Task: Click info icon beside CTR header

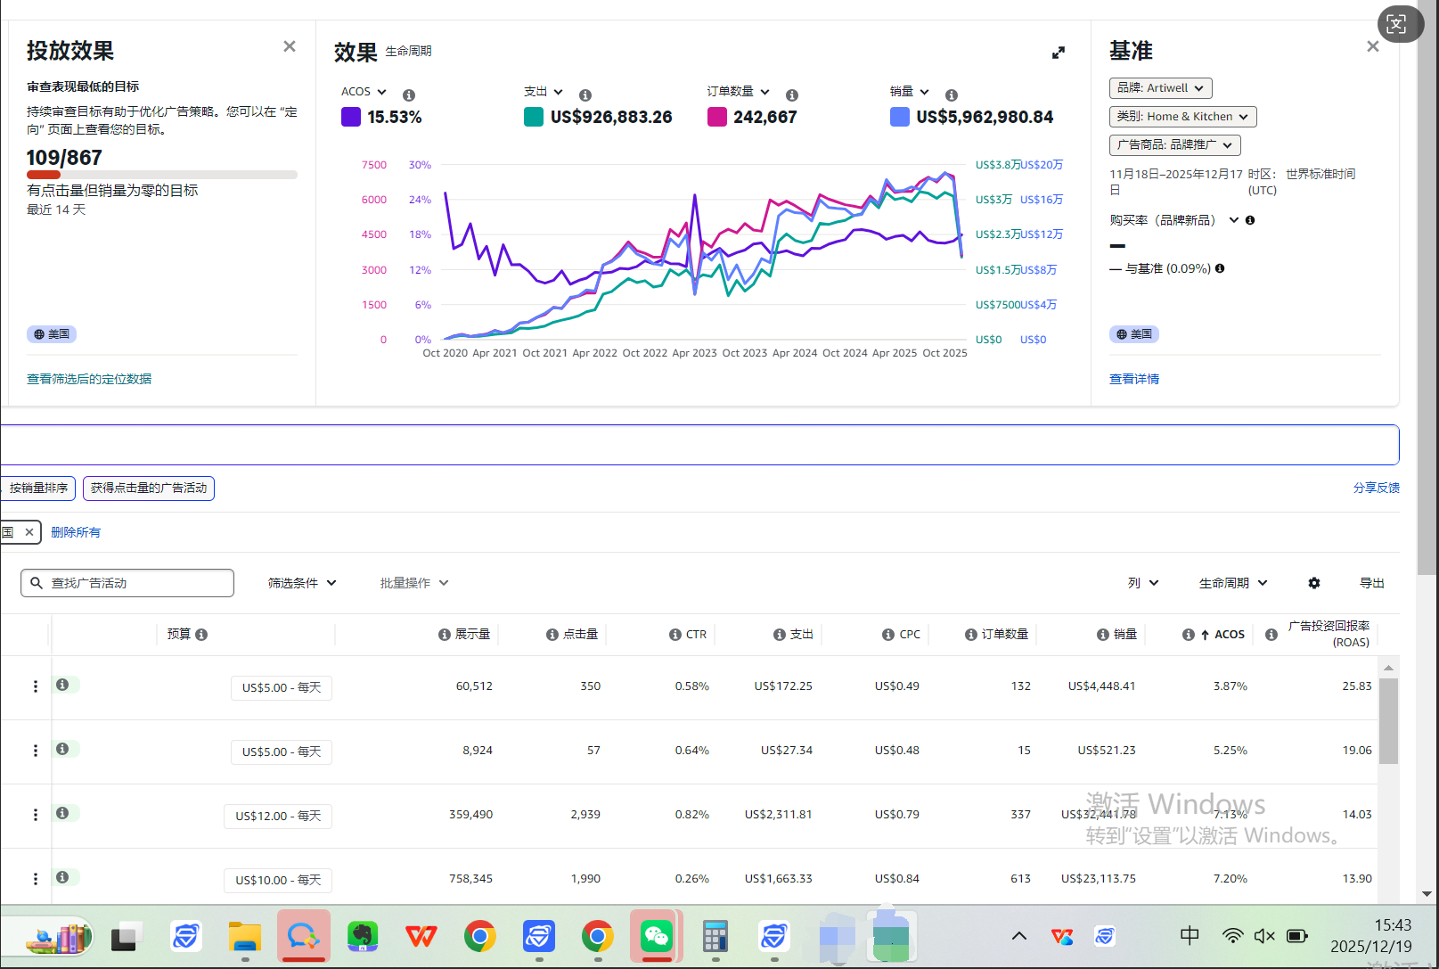Action: point(675,635)
